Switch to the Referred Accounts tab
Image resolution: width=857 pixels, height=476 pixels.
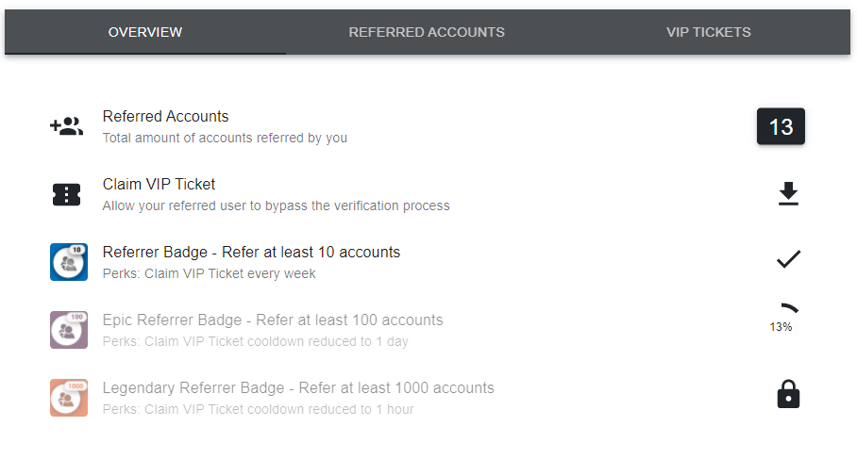(x=427, y=32)
